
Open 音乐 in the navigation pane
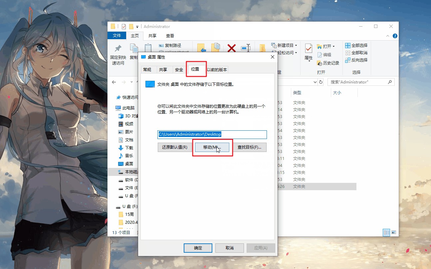126,156
